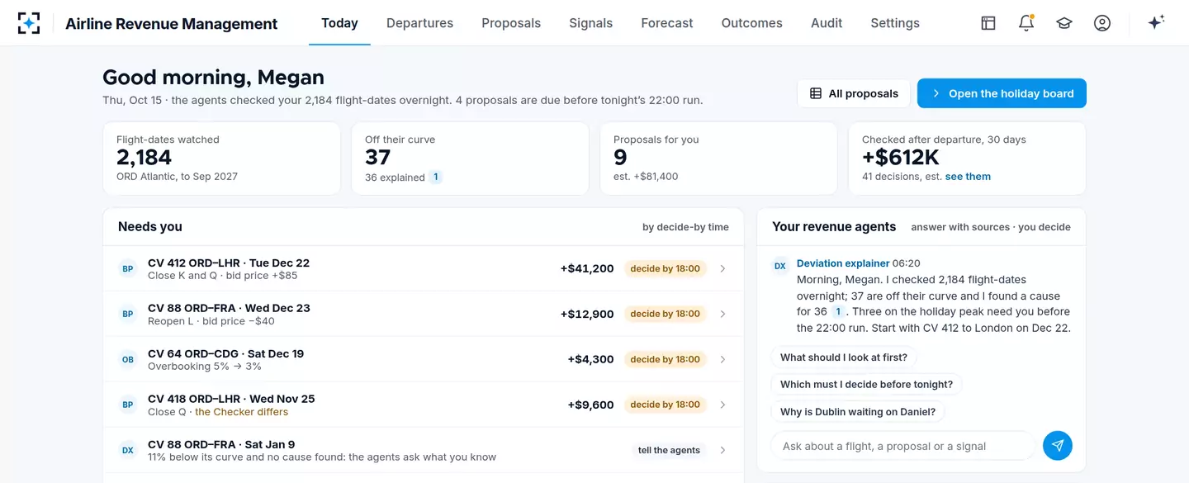1189x483 pixels.
Task: Click 'Overbooking 5% → 3%' detail text
Action: (205, 367)
